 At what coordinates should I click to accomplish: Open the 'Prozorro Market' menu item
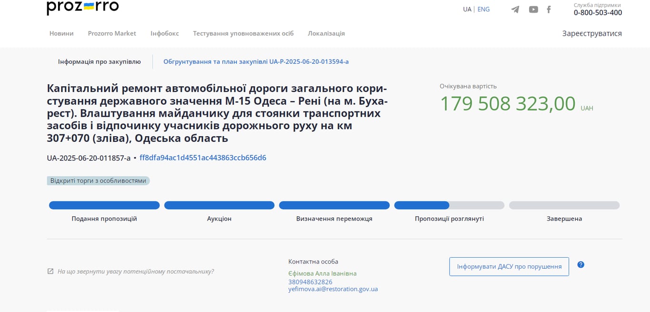click(x=112, y=33)
